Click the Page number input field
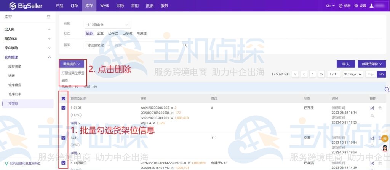Viewport: 390px width, 170px height. pyautogui.click(x=371, y=74)
